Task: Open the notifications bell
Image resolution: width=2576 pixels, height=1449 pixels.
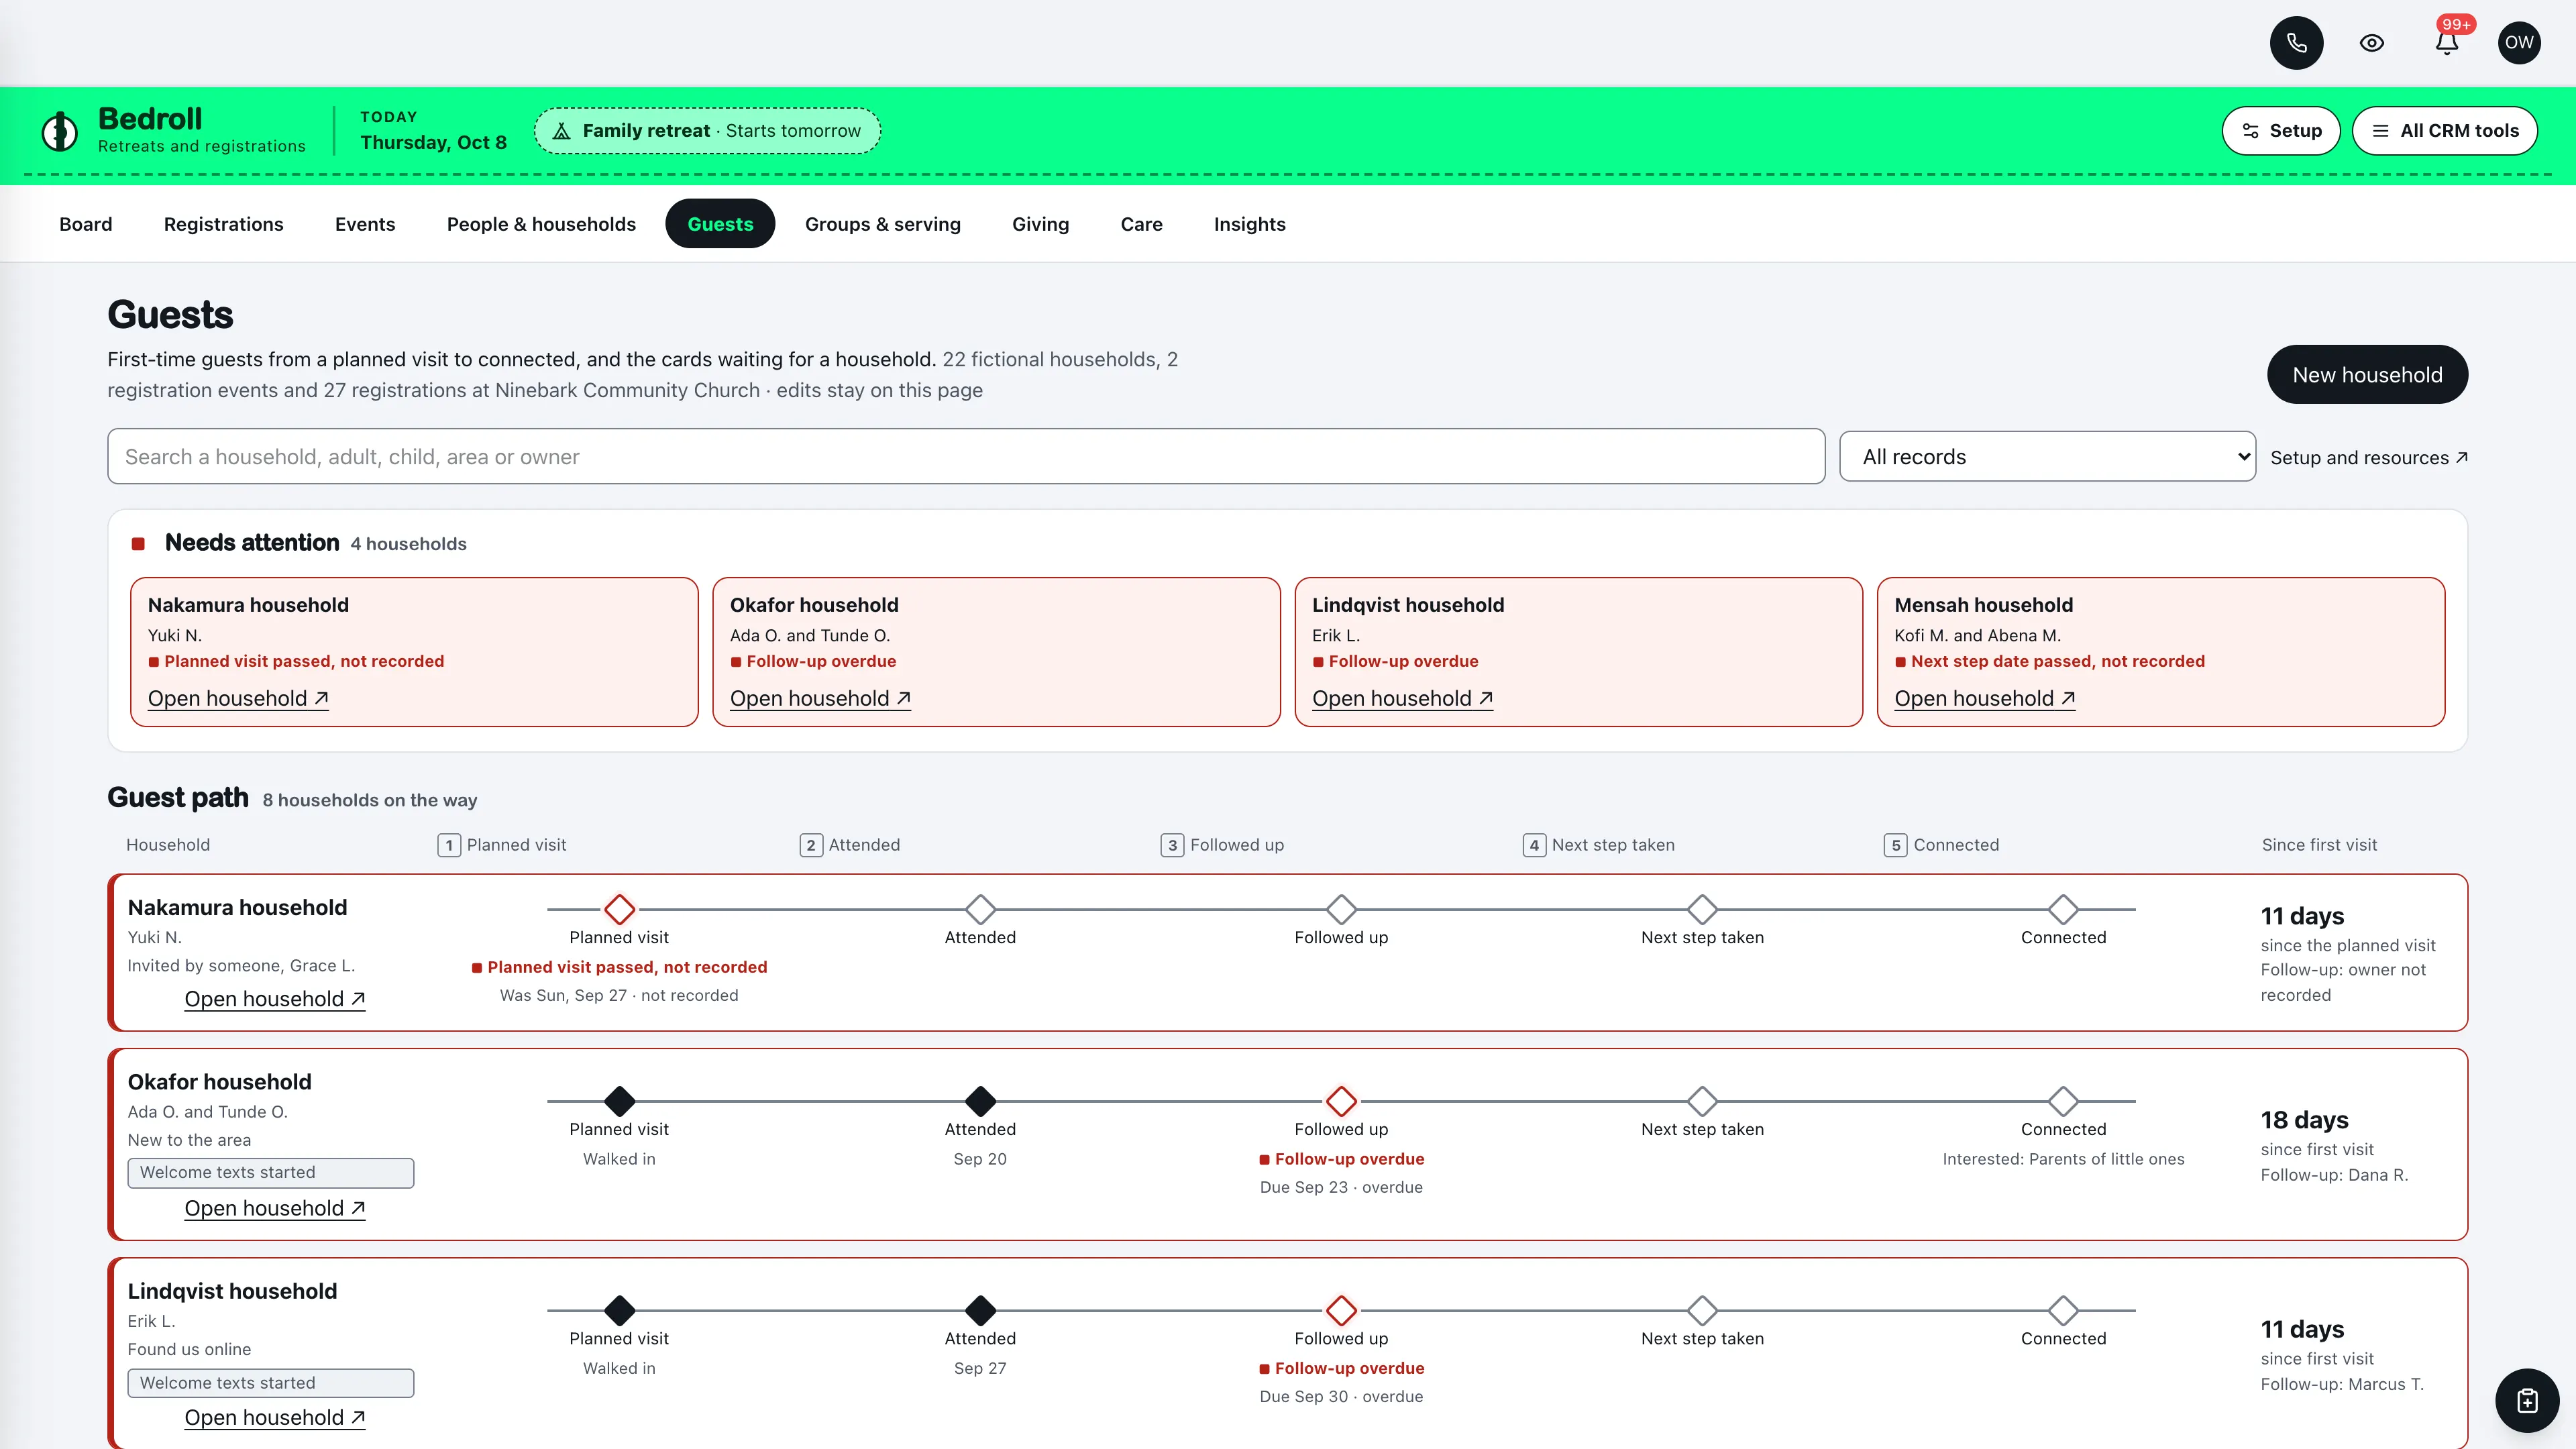Action: click(2446, 43)
